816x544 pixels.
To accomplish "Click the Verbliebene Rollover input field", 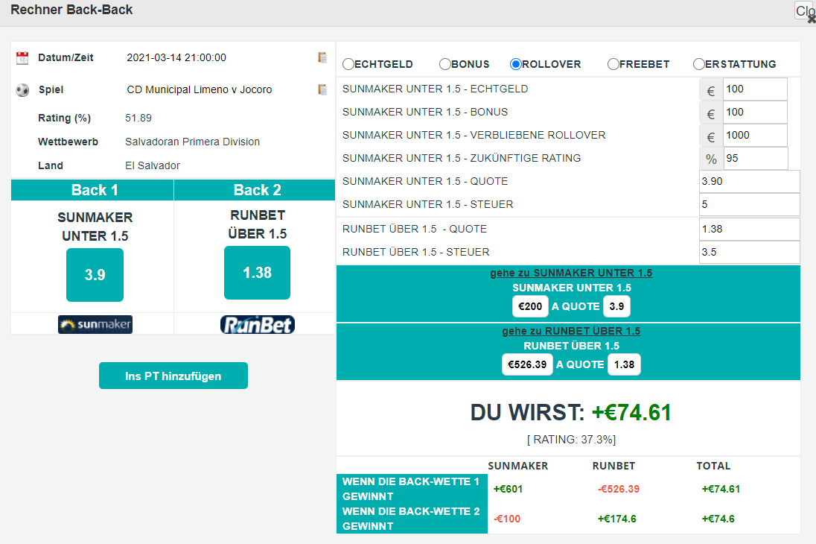I will click(754, 136).
